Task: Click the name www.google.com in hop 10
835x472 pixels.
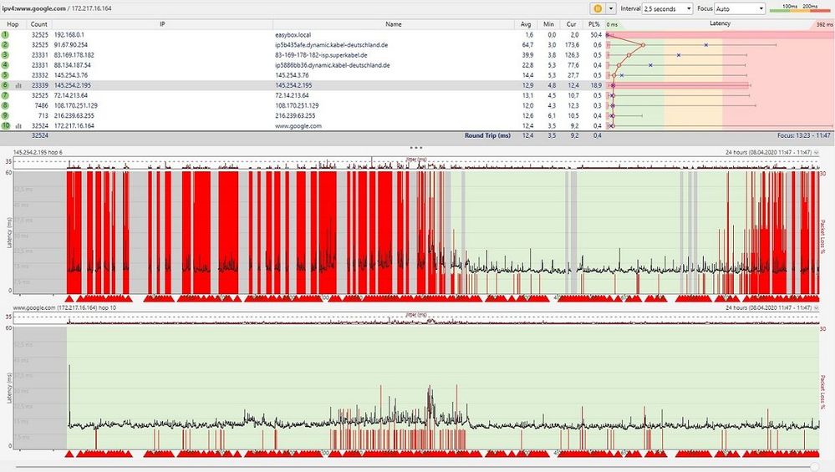Action: point(298,126)
